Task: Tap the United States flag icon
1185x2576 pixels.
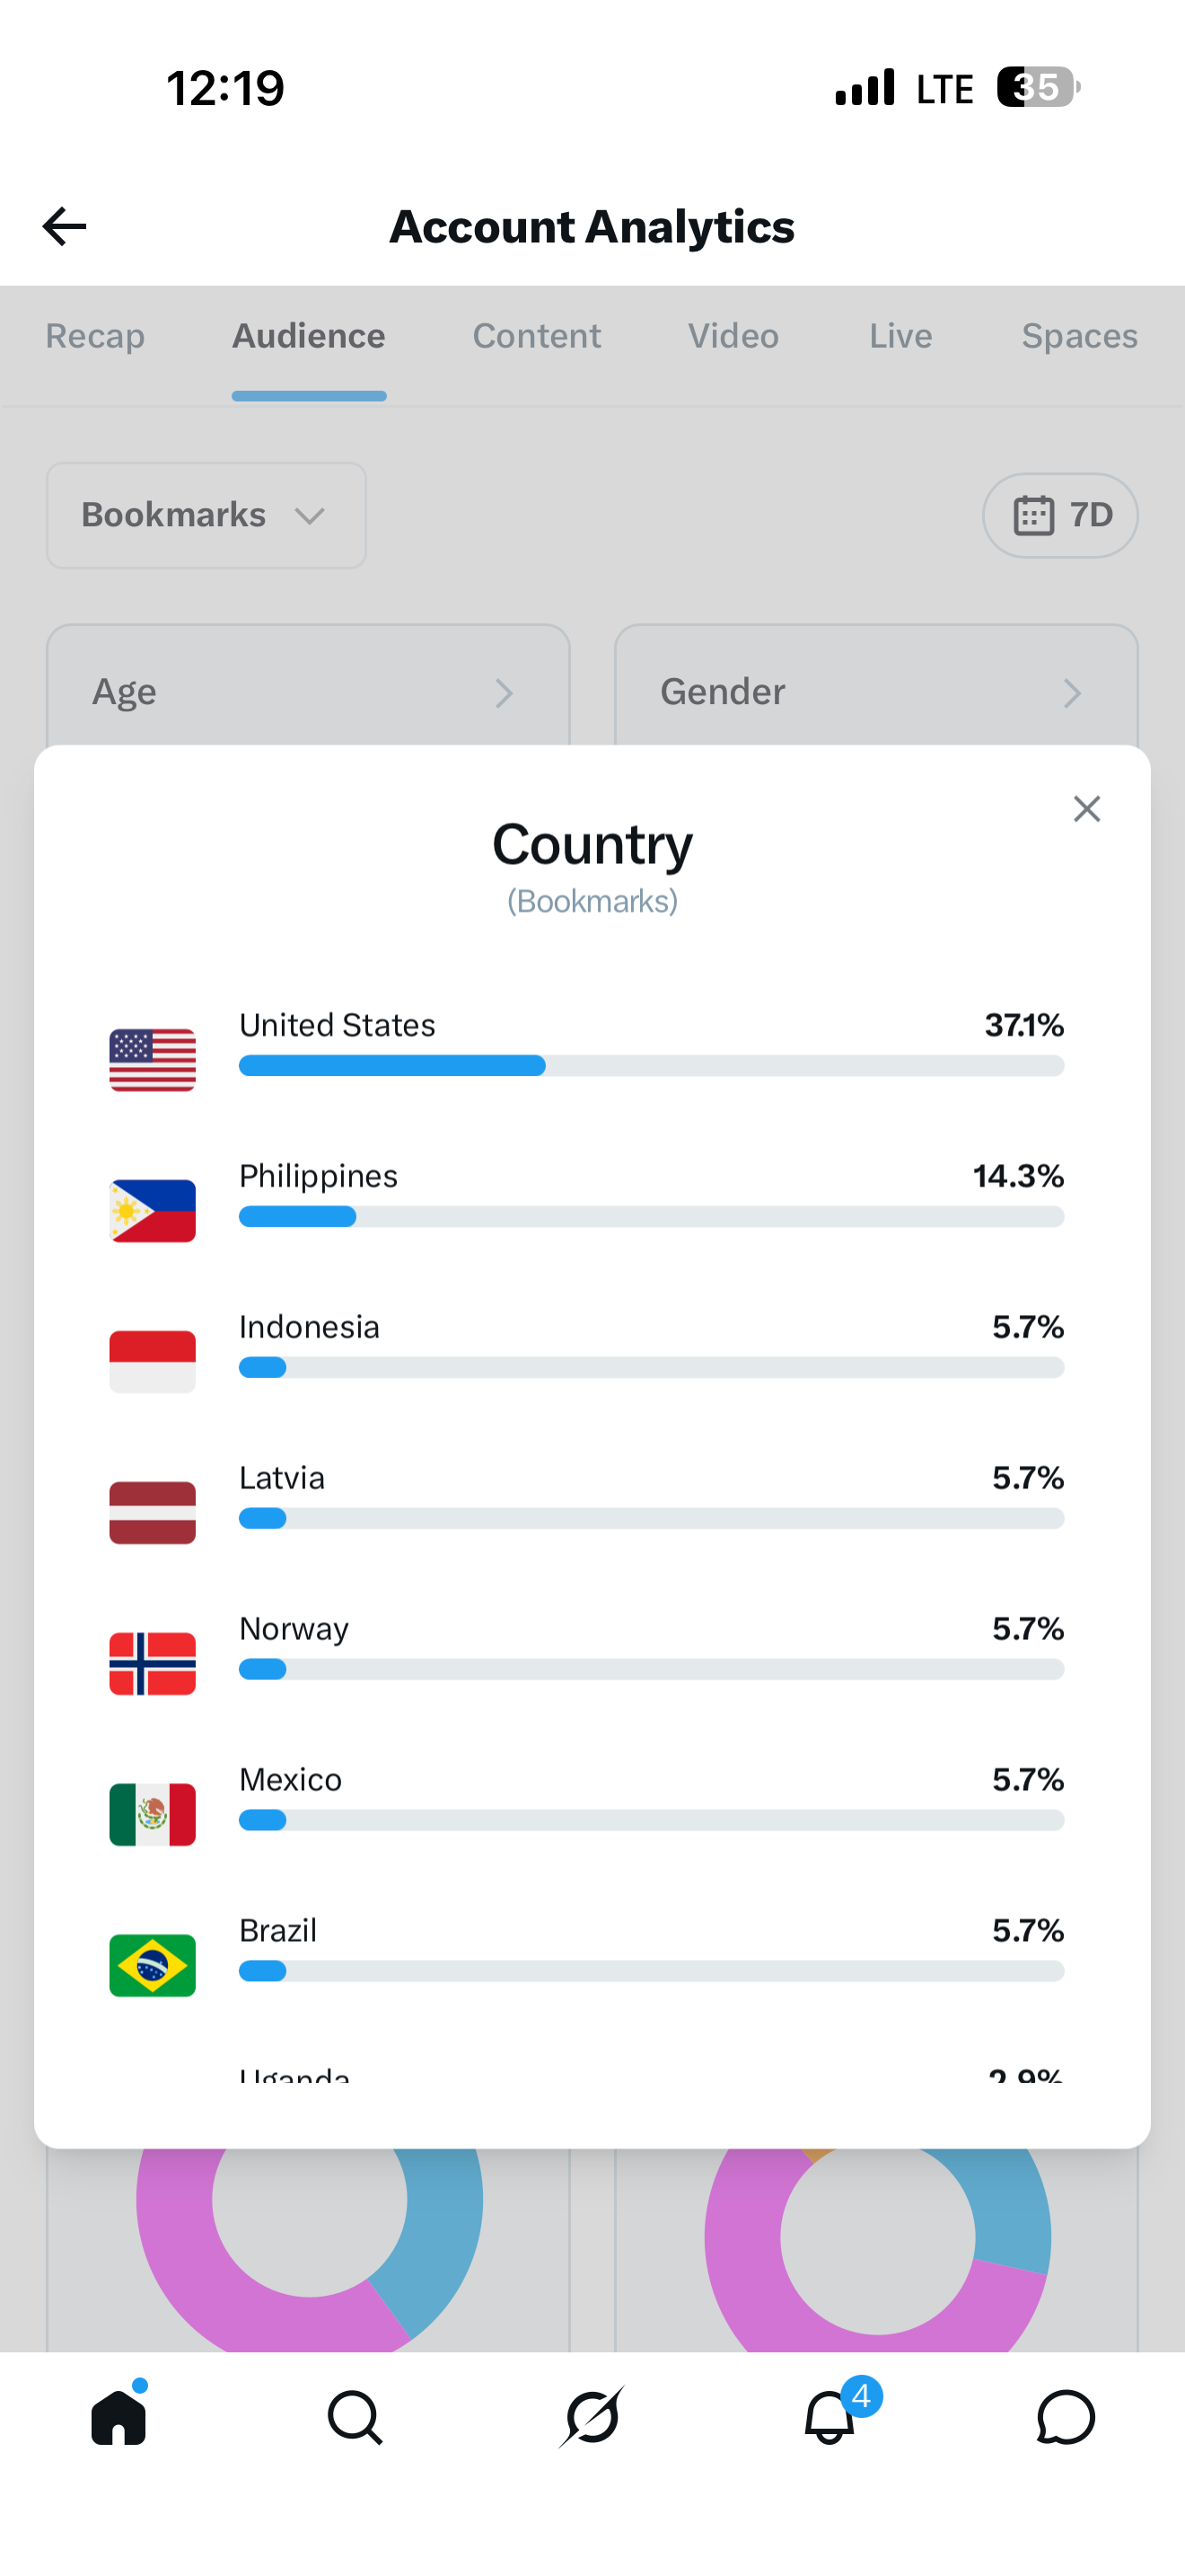Action: coord(152,1059)
